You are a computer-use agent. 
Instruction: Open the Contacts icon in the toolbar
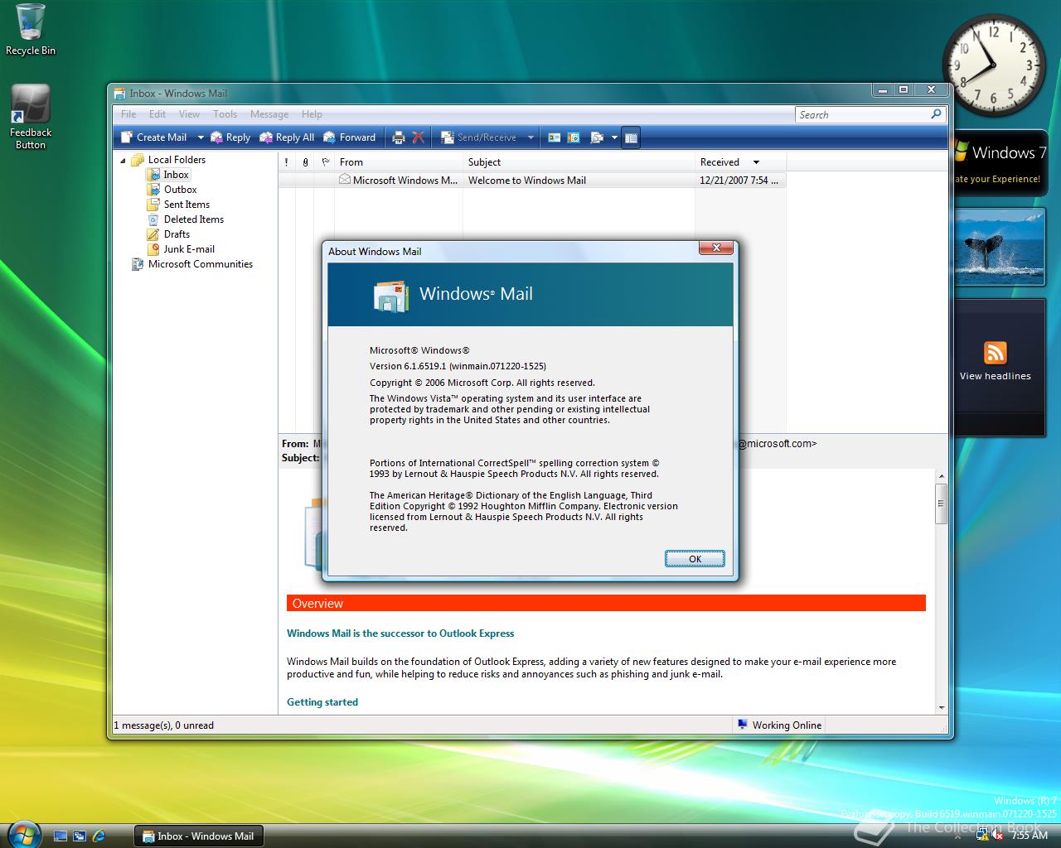(x=555, y=137)
